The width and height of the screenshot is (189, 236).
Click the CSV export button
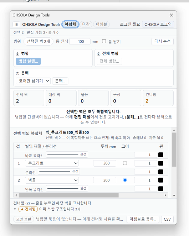click(x=167, y=219)
